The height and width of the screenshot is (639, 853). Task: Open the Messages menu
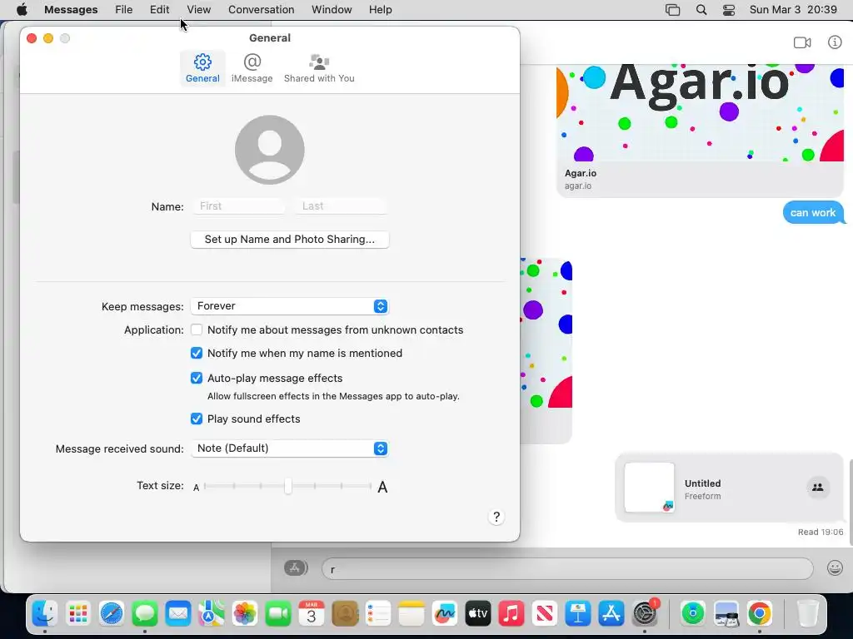click(71, 10)
